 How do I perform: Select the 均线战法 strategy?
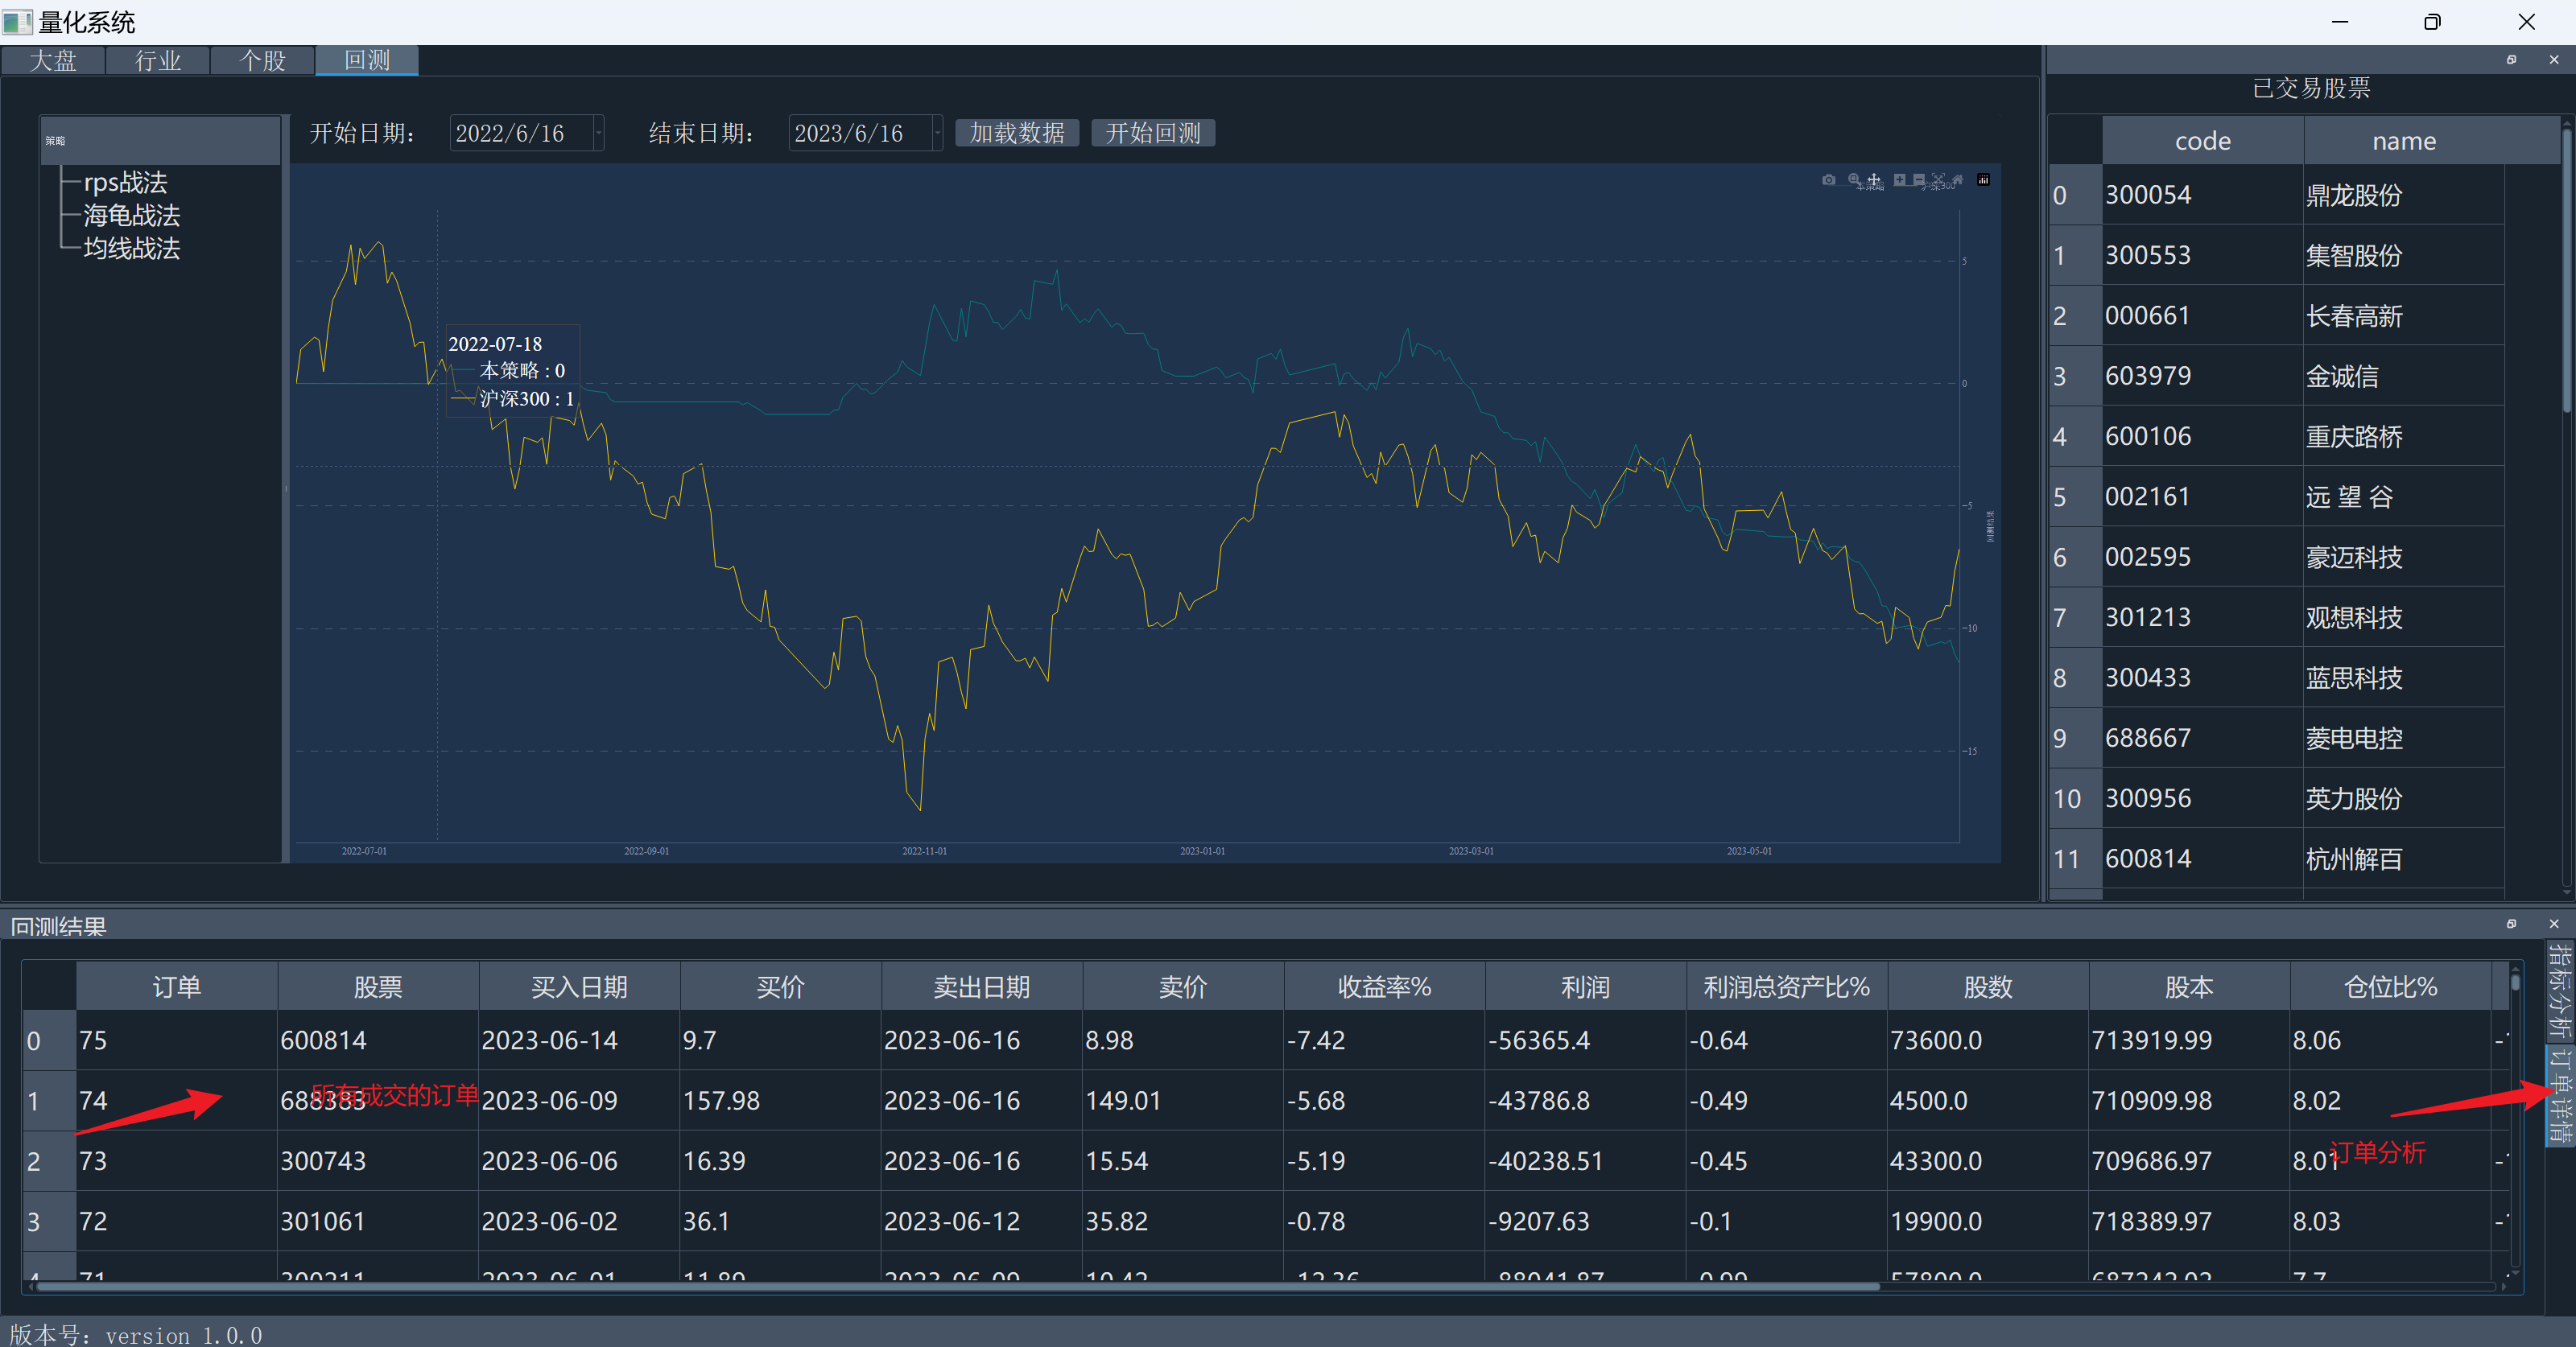click(x=131, y=248)
